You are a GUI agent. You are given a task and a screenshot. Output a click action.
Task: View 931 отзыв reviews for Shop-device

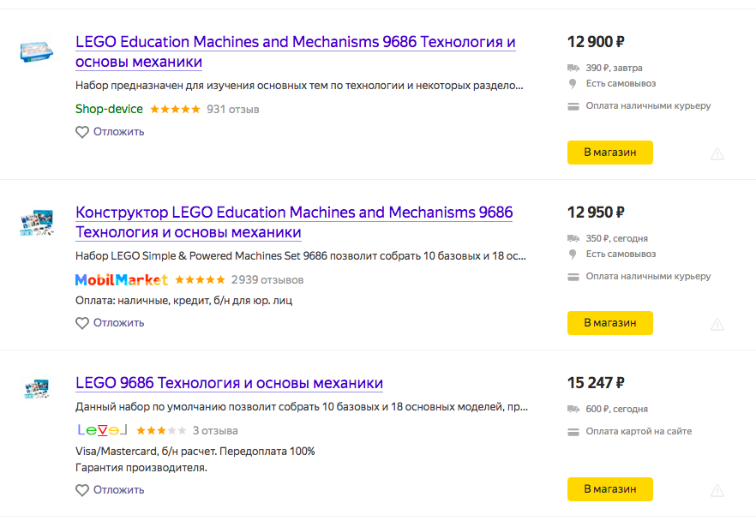coord(233,110)
